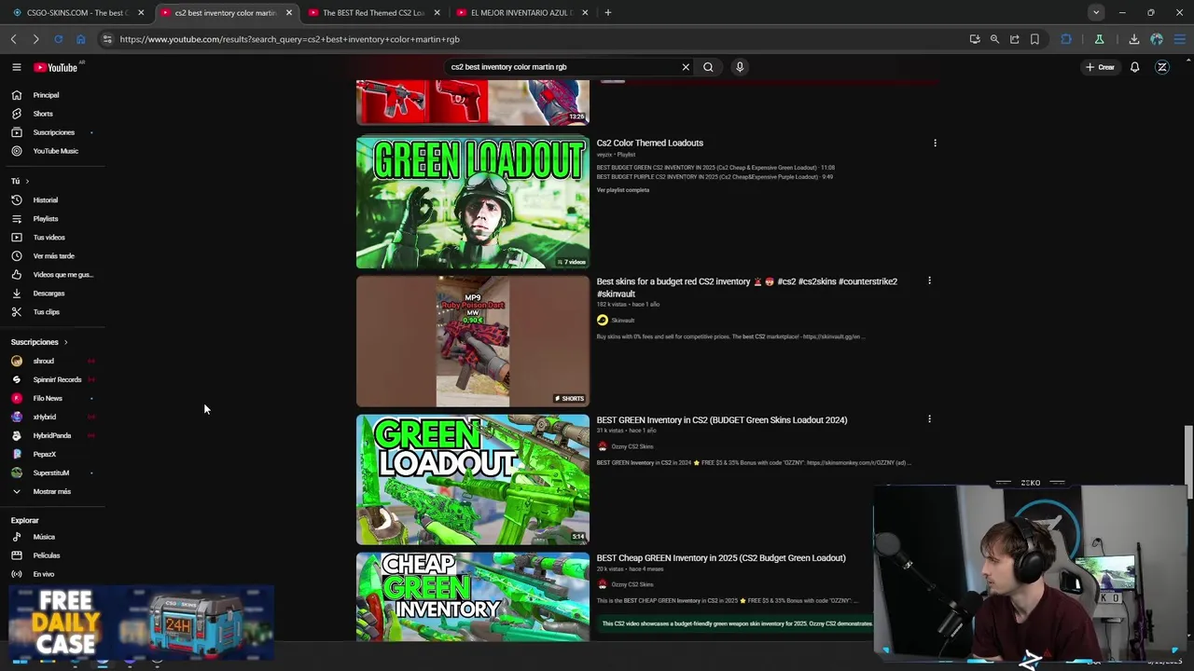Open options for Cs2 Color Themed Loadouts

(935, 143)
